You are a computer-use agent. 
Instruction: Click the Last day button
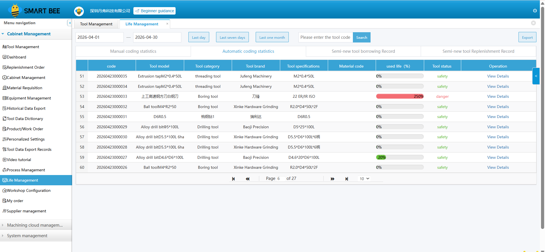pyautogui.click(x=199, y=37)
